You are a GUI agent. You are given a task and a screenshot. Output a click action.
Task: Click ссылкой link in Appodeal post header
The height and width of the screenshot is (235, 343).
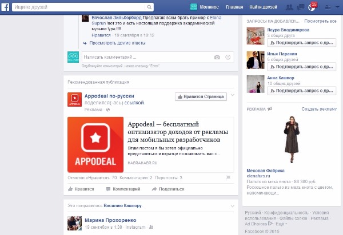coord(134,103)
